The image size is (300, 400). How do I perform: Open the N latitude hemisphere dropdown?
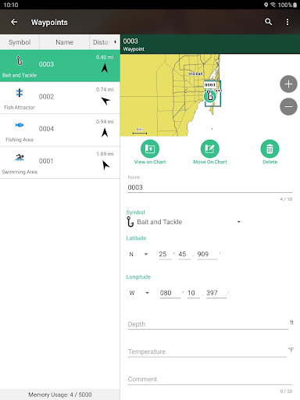[x=139, y=254]
